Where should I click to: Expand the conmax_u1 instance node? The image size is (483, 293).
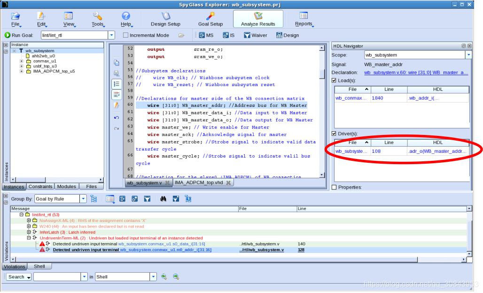[x=22, y=61]
